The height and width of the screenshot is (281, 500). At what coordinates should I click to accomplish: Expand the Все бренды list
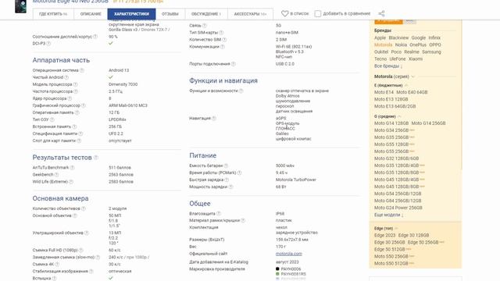pos(388,66)
